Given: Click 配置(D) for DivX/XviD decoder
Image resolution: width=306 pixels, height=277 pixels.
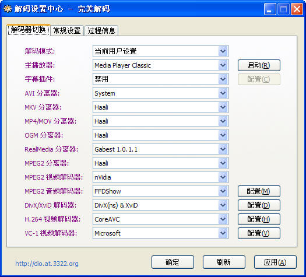Looking at the screenshot, I should 259,205.
